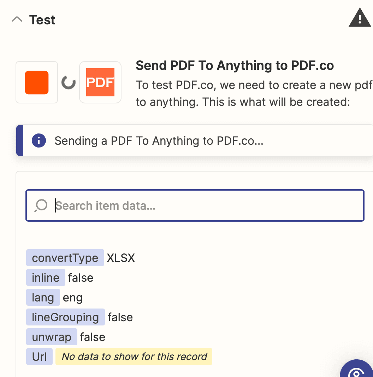Click the warning triangle in the header
373x377 pixels.
pyautogui.click(x=360, y=18)
